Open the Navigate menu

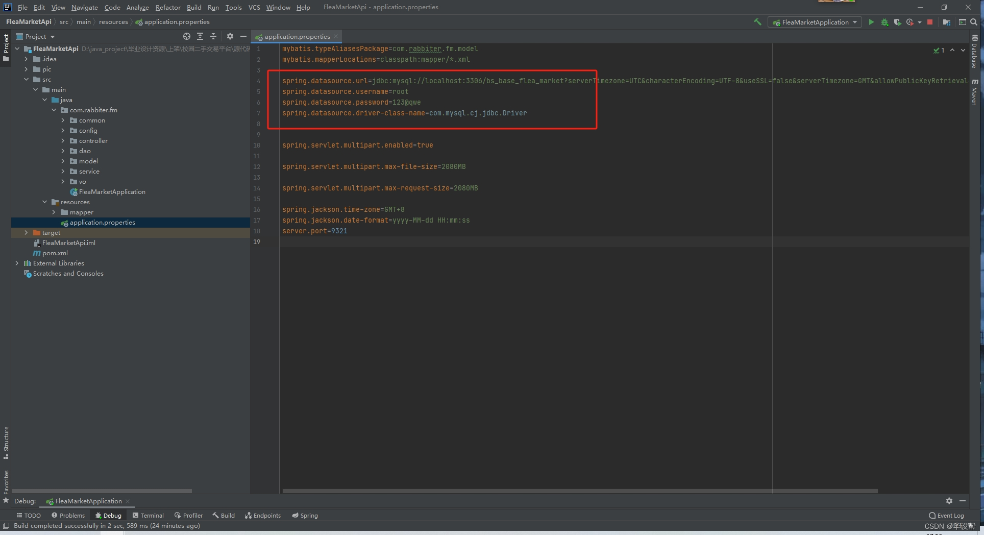84,7
